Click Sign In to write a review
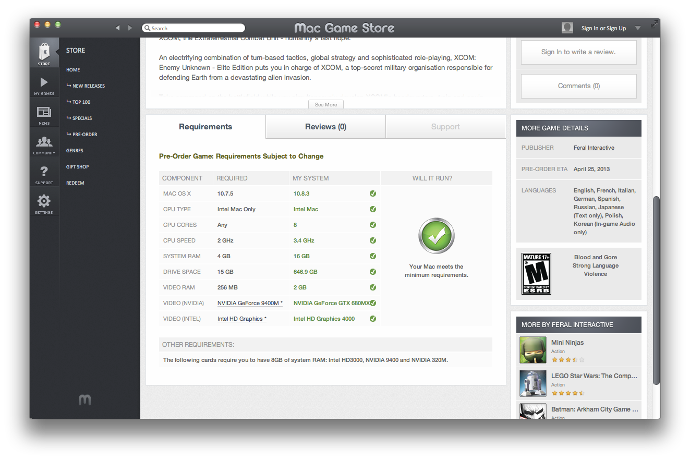This screenshot has height=460, width=690. pos(578,52)
